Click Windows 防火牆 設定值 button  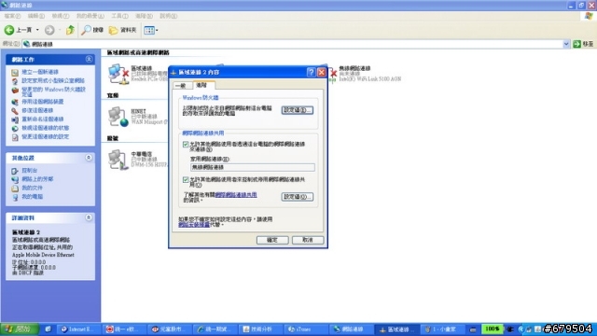pyautogui.click(x=298, y=110)
